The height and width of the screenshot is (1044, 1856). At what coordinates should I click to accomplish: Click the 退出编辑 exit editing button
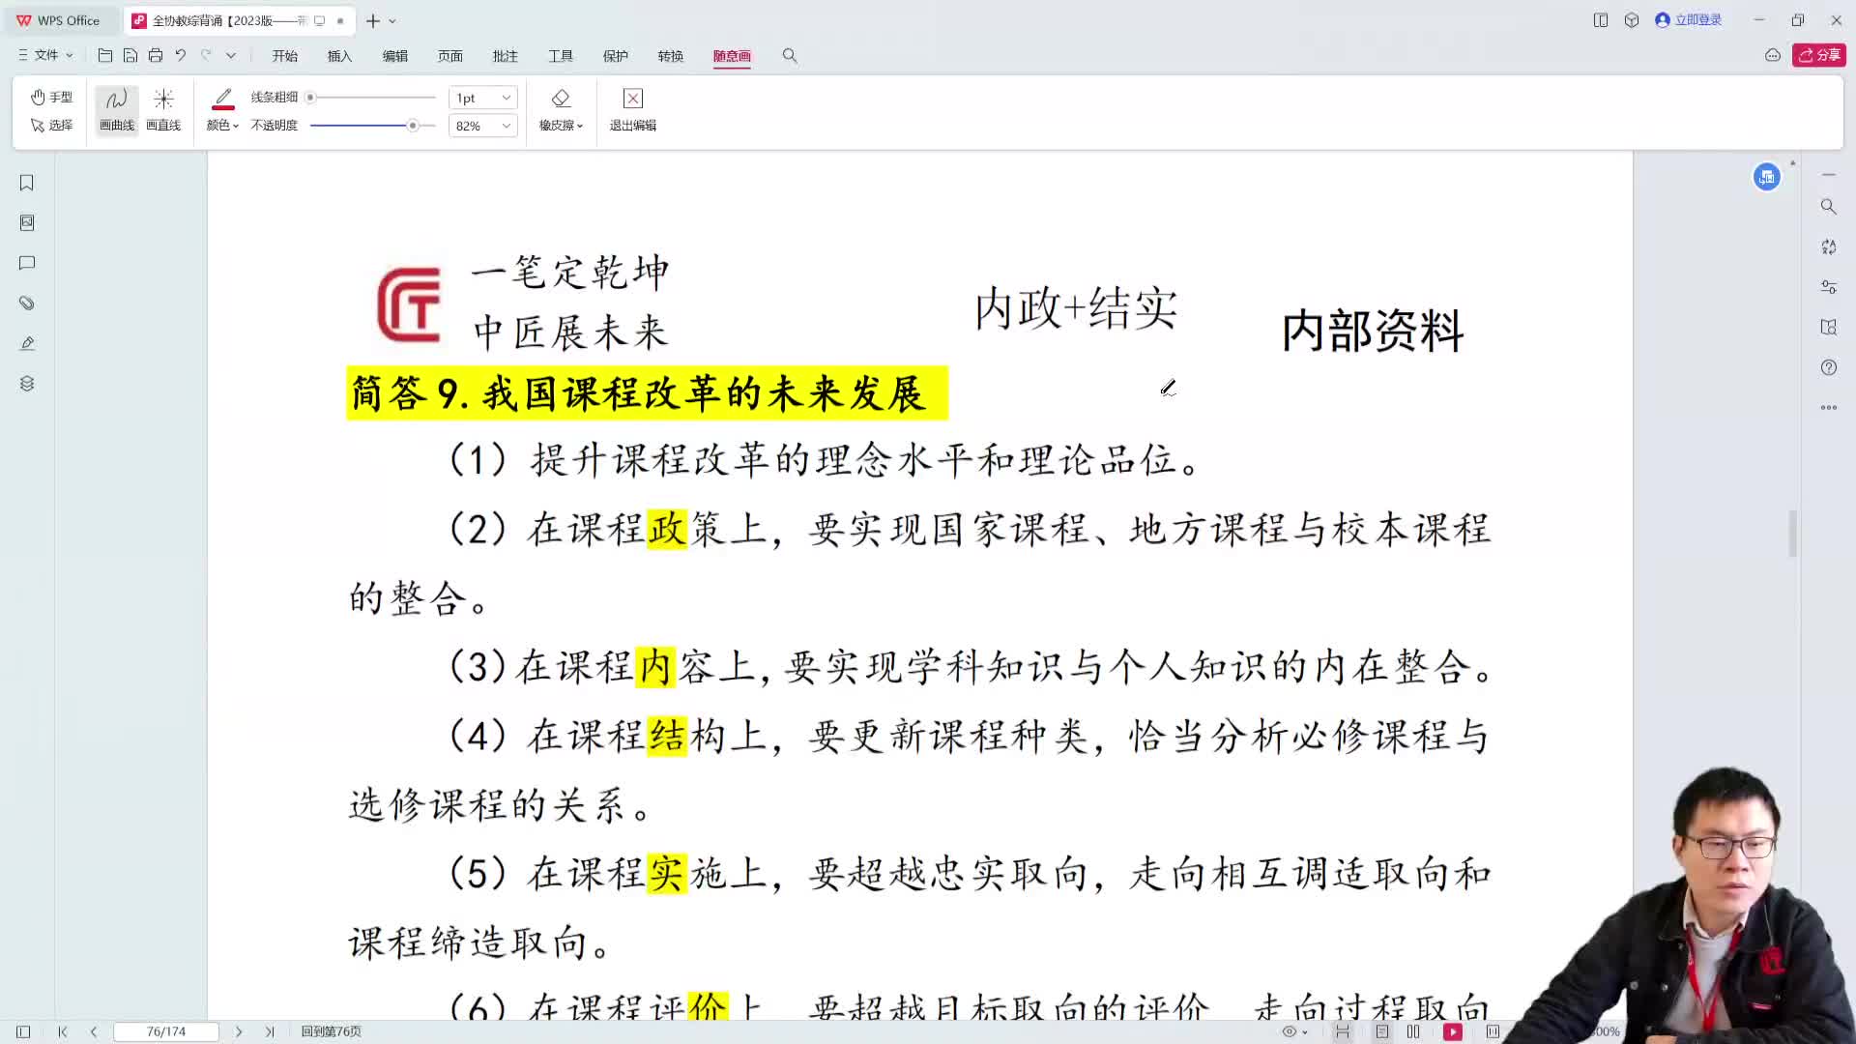(631, 108)
